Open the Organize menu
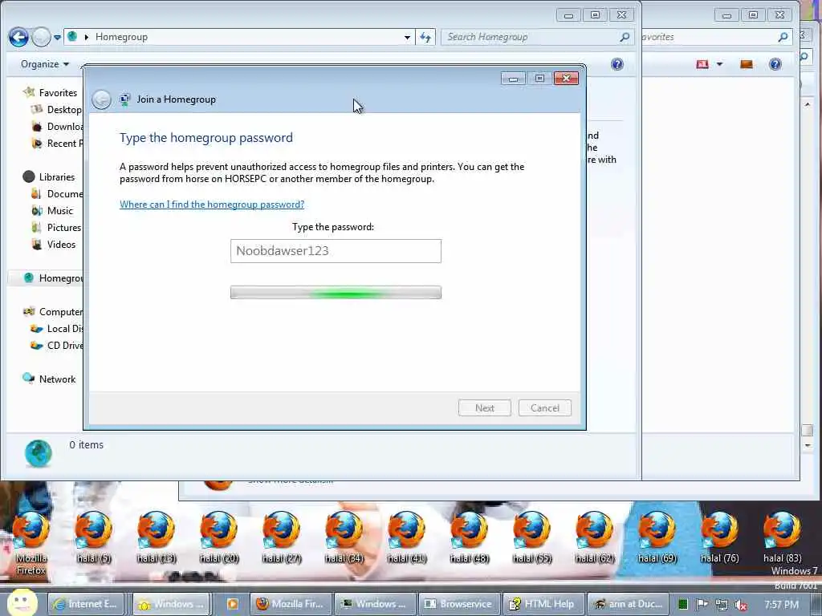 click(45, 64)
